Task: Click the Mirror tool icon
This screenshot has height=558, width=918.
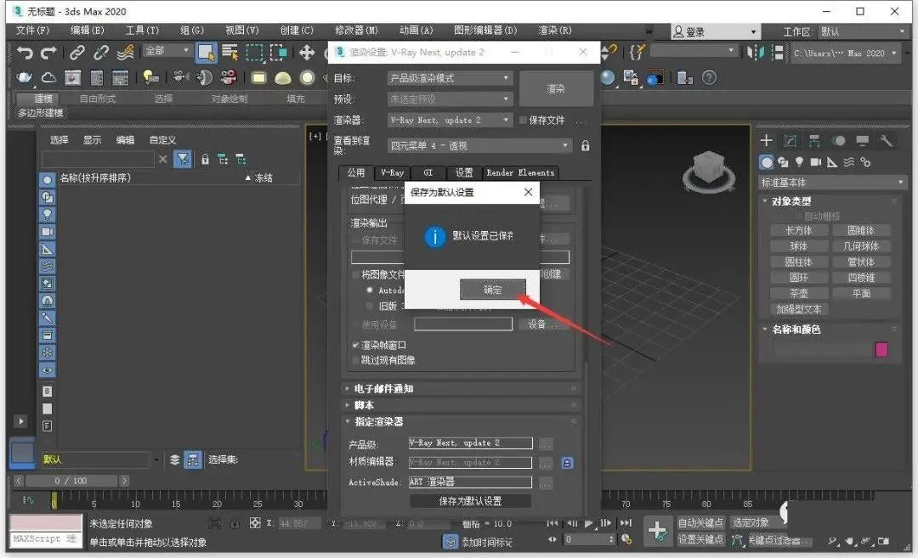Action: (x=756, y=53)
